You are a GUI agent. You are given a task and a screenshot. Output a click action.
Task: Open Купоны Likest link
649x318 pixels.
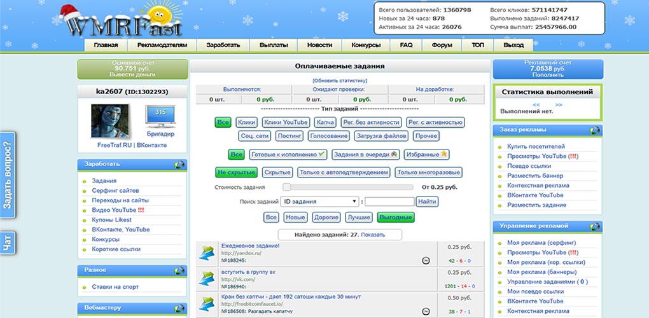pos(112,220)
